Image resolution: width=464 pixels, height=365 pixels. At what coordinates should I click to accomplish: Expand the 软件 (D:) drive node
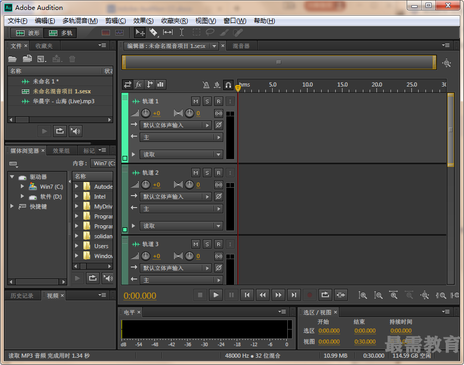coord(22,196)
